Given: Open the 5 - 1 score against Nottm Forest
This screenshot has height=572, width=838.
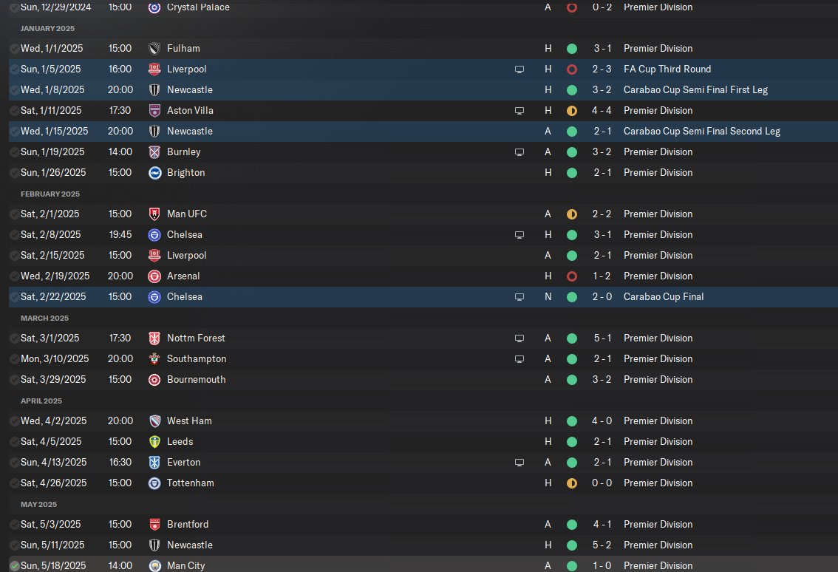Looking at the screenshot, I should [601, 338].
